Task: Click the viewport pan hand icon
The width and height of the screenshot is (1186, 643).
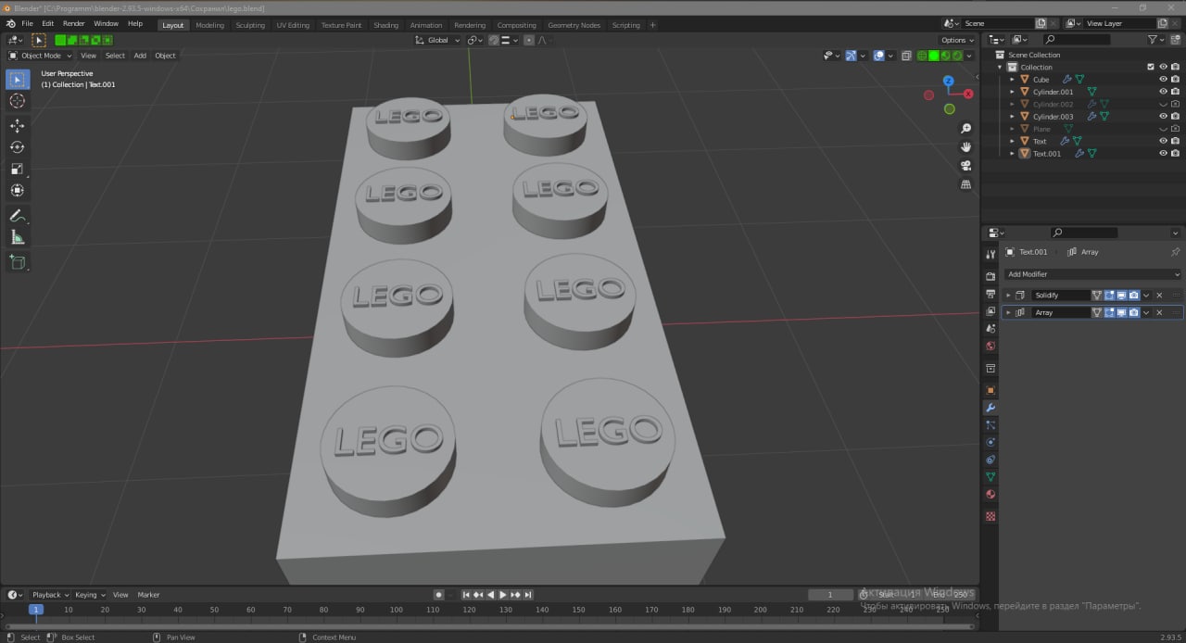Action: pos(965,146)
